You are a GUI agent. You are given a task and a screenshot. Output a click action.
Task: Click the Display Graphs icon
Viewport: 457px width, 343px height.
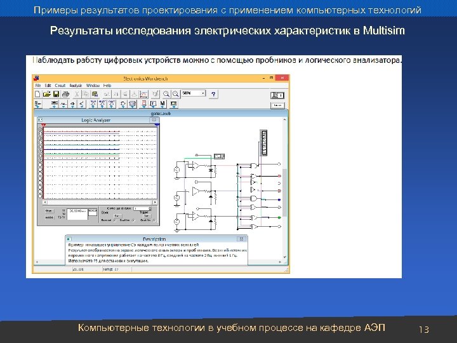143,94
